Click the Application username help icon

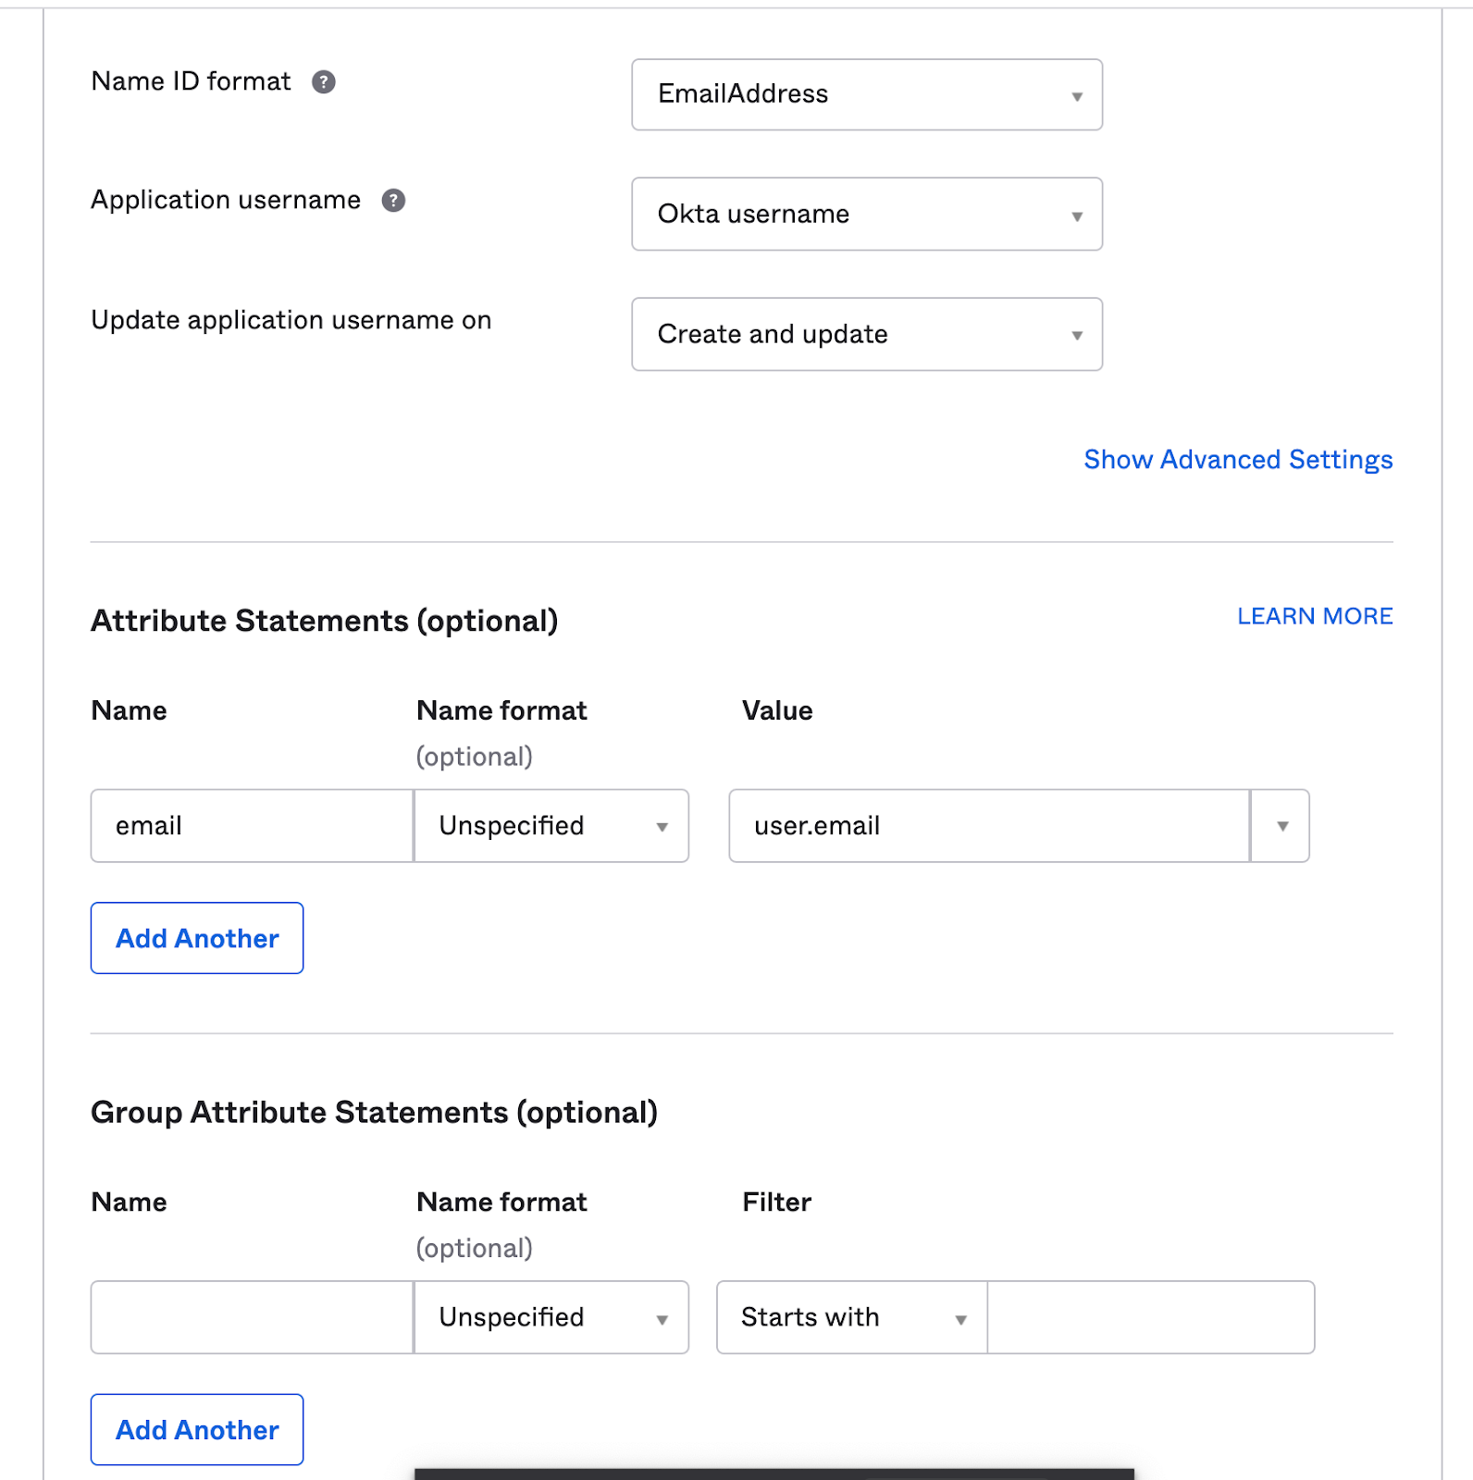393,201
